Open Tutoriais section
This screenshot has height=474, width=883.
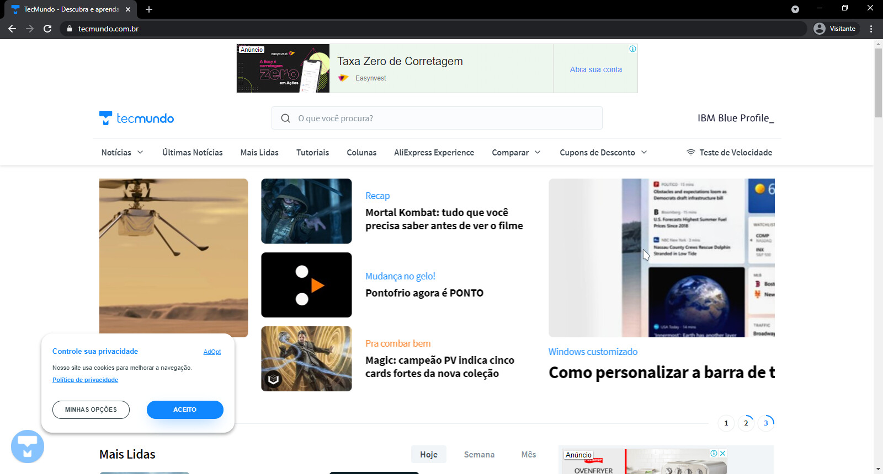(312, 152)
